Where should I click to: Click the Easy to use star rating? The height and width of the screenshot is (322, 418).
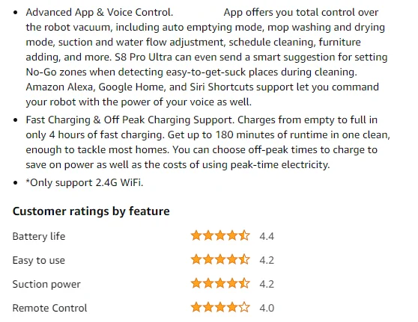tap(220, 259)
